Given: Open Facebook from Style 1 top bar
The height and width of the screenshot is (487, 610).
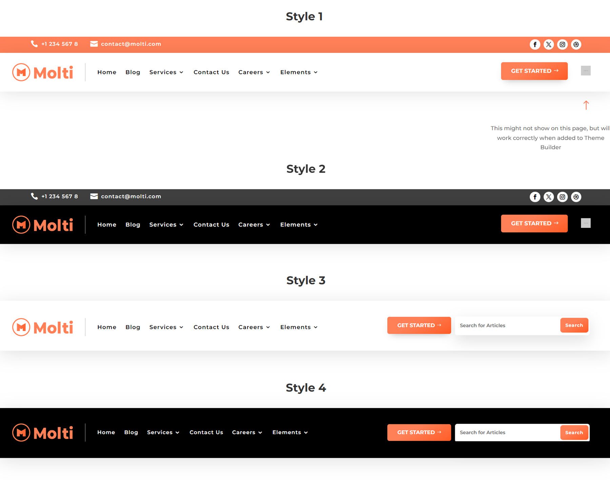Looking at the screenshot, I should click(x=535, y=44).
